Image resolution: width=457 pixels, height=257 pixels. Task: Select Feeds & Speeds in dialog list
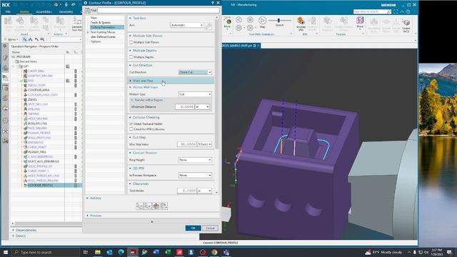tap(101, 22)
